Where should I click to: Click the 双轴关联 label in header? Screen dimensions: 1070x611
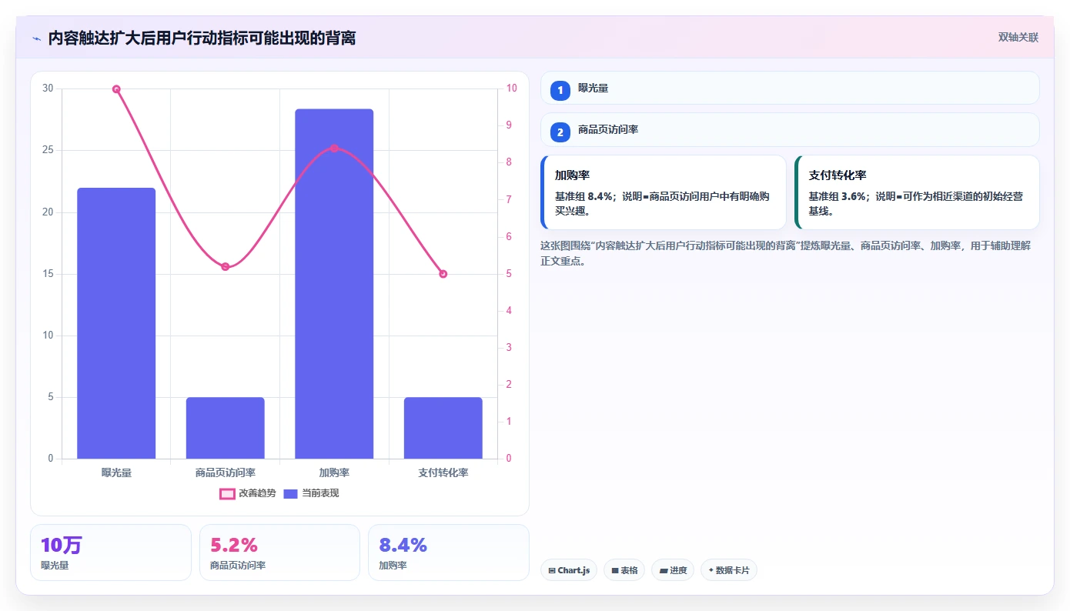(1018, 38)
